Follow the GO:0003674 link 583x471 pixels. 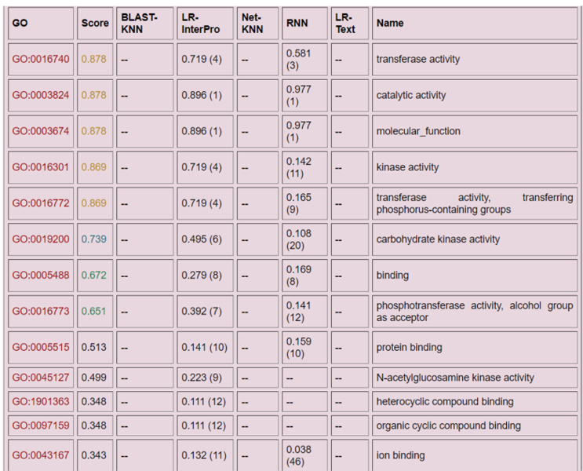[41, 131]
